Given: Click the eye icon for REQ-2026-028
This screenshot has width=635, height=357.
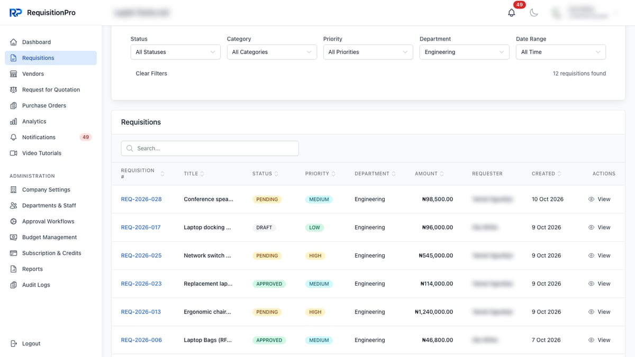Looking at the screenshot, I should point(591,199).
